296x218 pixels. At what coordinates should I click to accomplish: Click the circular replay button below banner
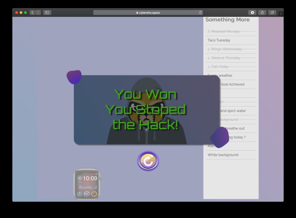pyautogui.click(x=148, y=161)
